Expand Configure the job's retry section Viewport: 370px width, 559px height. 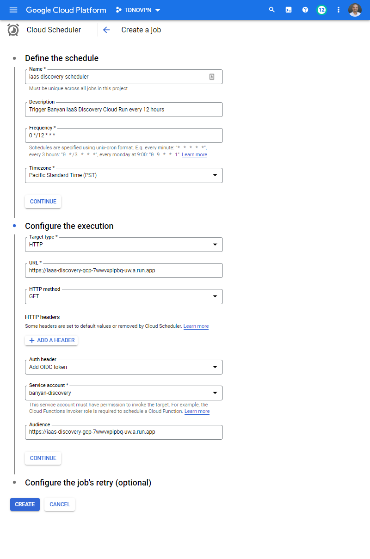(x=88, y=483)
